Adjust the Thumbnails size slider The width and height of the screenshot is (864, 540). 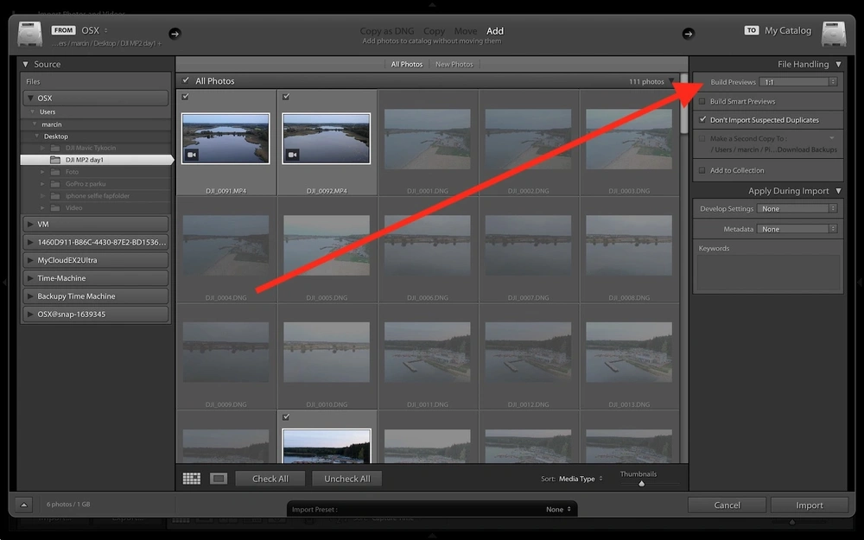pos(641,483)
